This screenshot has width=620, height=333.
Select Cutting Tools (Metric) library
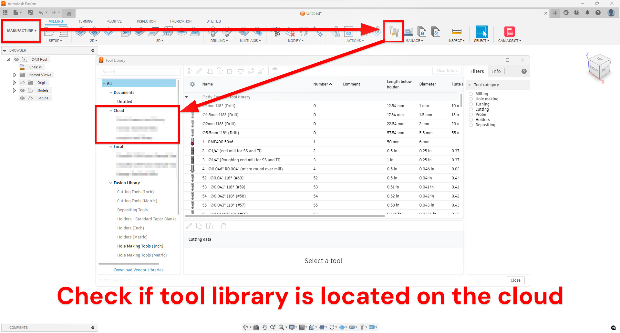pyautogui.click(x=137, y=201)
